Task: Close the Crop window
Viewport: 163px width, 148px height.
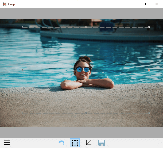Action: [157, 4]
